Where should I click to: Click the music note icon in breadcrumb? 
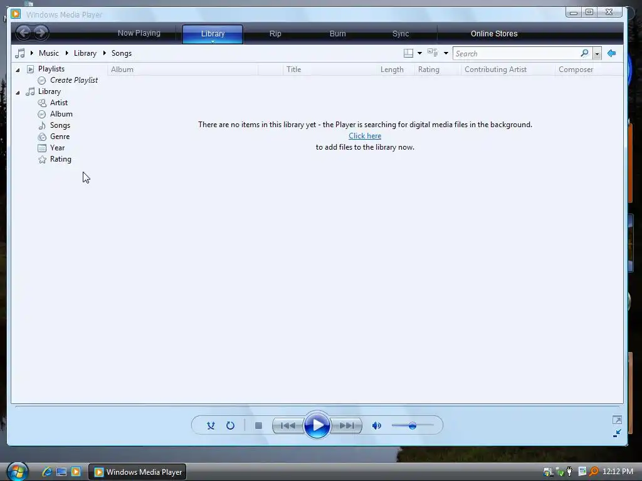pos(19,53)
